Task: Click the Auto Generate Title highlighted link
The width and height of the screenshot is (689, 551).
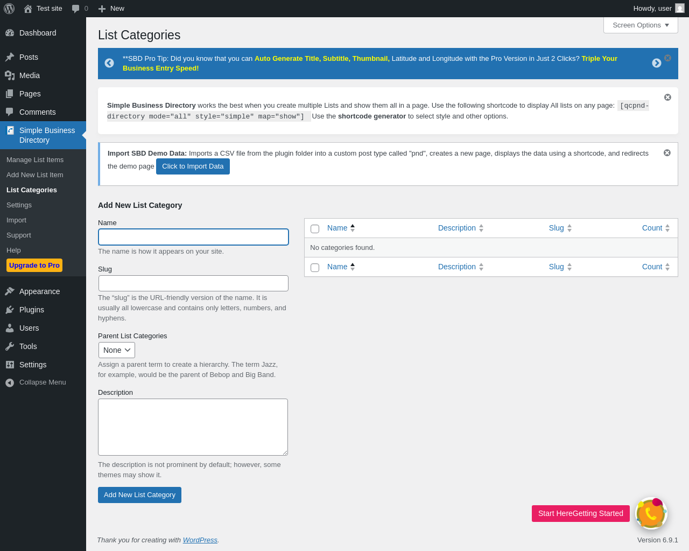Action: coord(322,59)
